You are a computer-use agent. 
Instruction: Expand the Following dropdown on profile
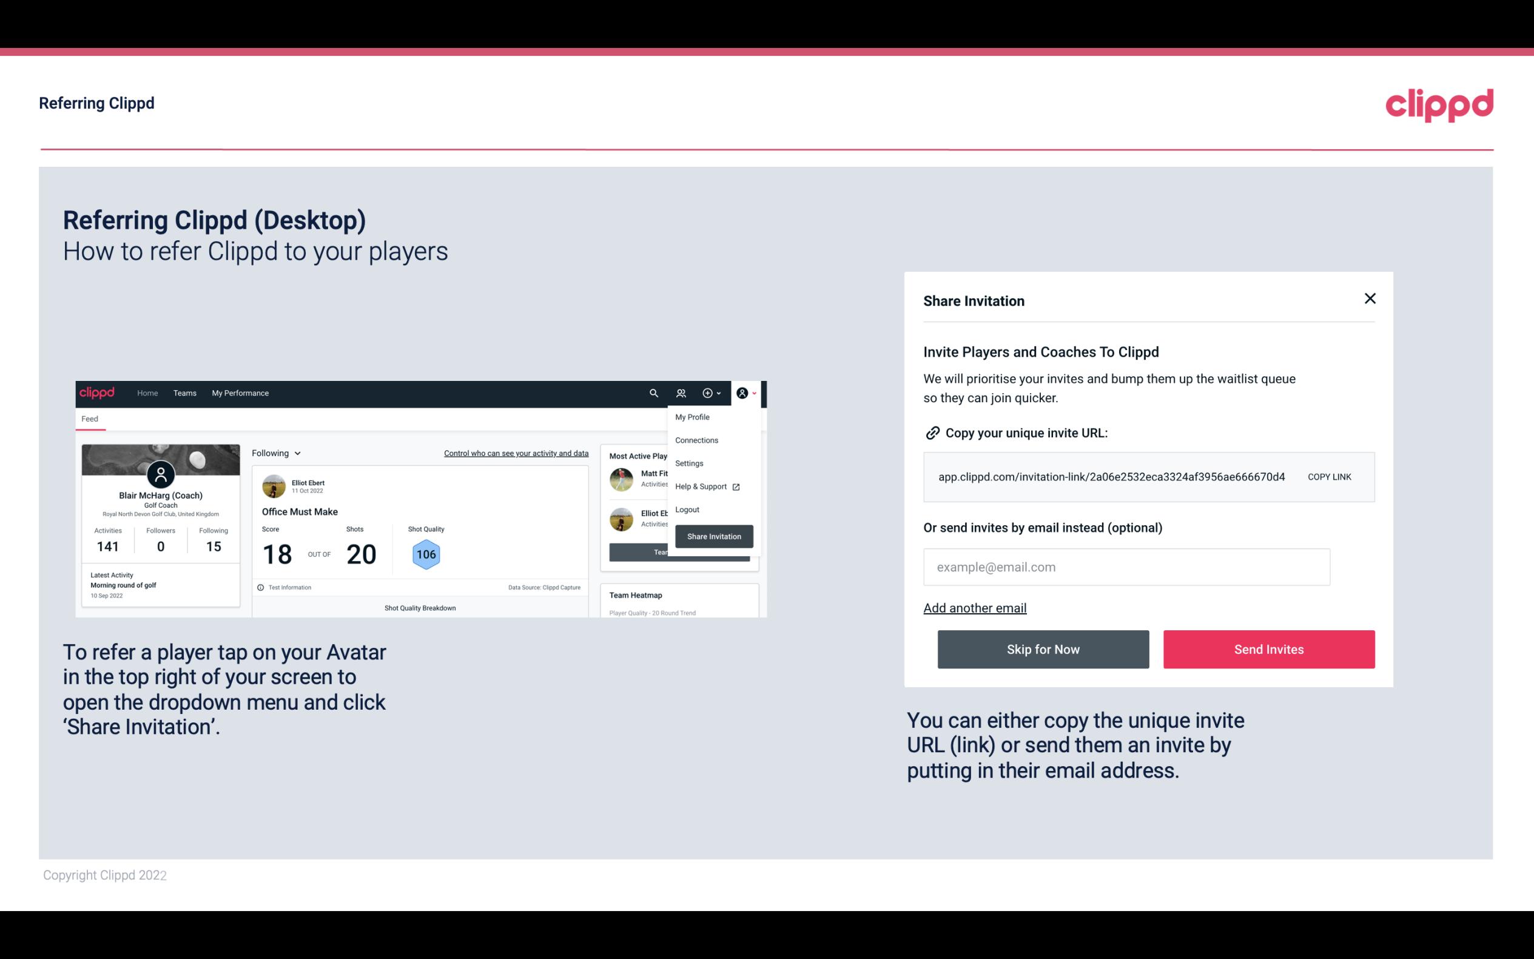275,452
